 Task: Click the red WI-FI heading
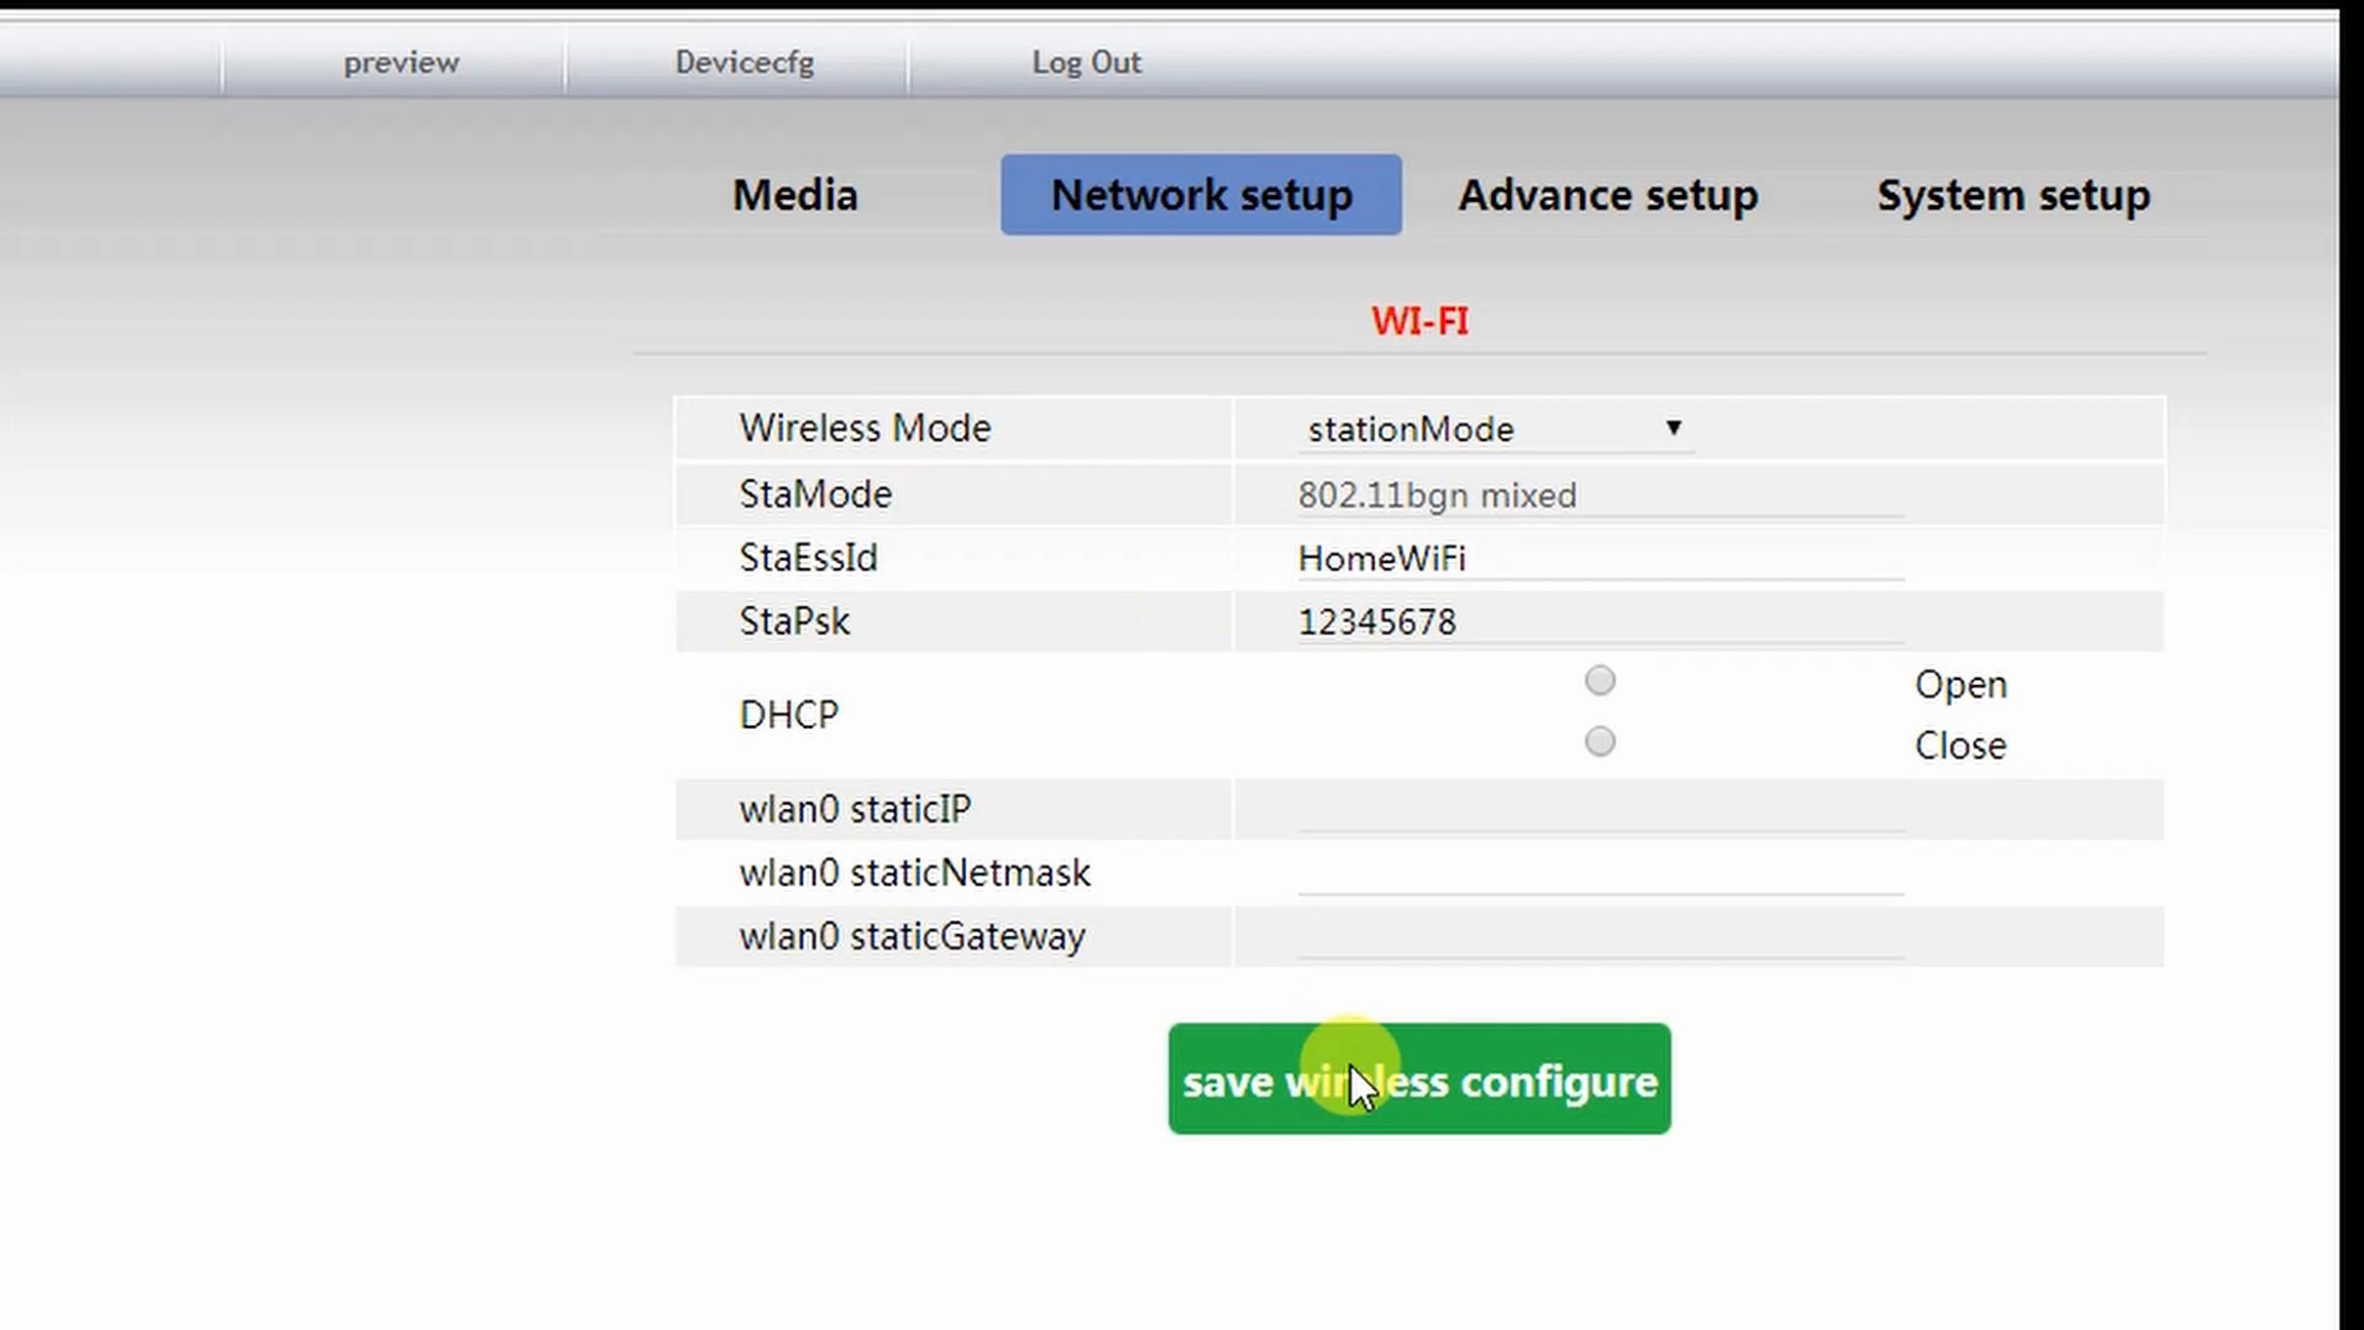(1420, 321)
